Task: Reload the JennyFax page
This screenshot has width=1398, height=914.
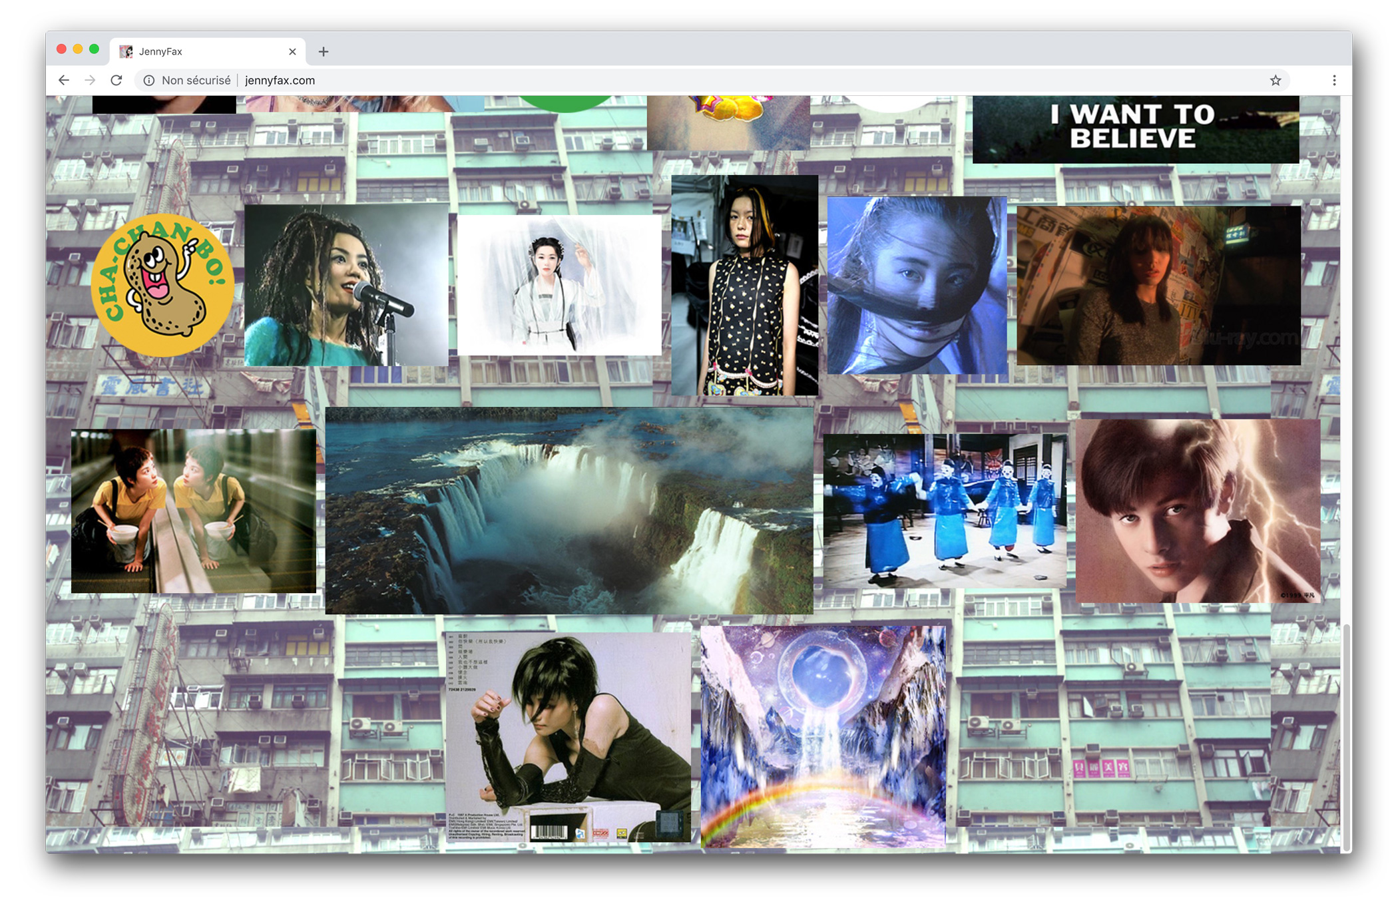Action: 116,81
